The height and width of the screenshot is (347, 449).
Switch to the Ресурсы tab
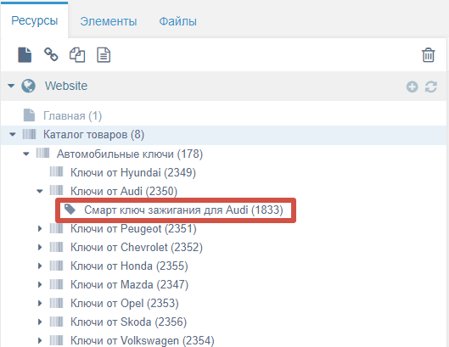pyautogui.click(x=34, y=21)
